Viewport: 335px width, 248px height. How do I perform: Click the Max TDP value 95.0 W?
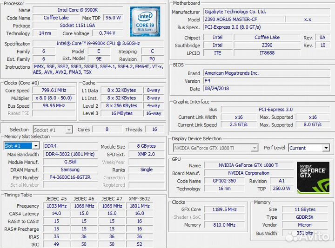[x=113, y=18]
